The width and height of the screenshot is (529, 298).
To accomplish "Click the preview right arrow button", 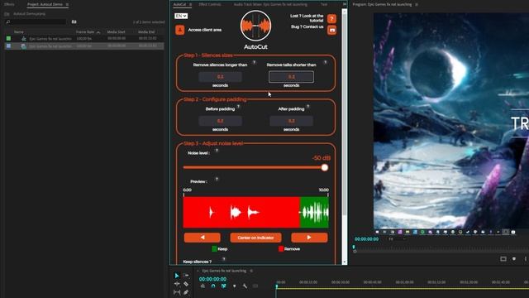I will (x=309, y=238).
